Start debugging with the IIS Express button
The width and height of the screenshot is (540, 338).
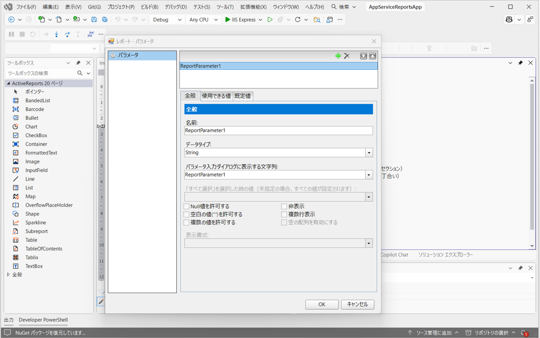240,19
